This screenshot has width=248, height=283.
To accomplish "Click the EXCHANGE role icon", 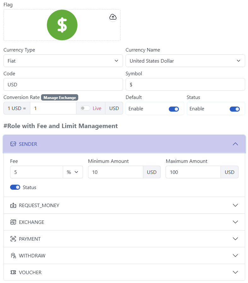I will [x=13, y=222].
